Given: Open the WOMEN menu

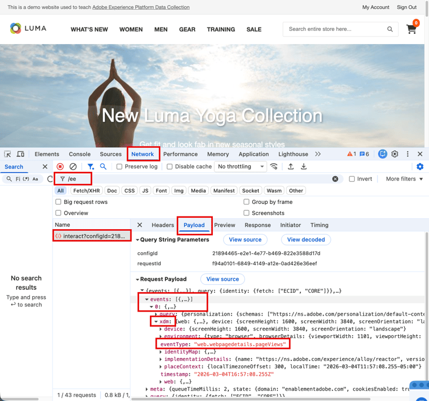Looking at the screenshot, I should point(131,29).
